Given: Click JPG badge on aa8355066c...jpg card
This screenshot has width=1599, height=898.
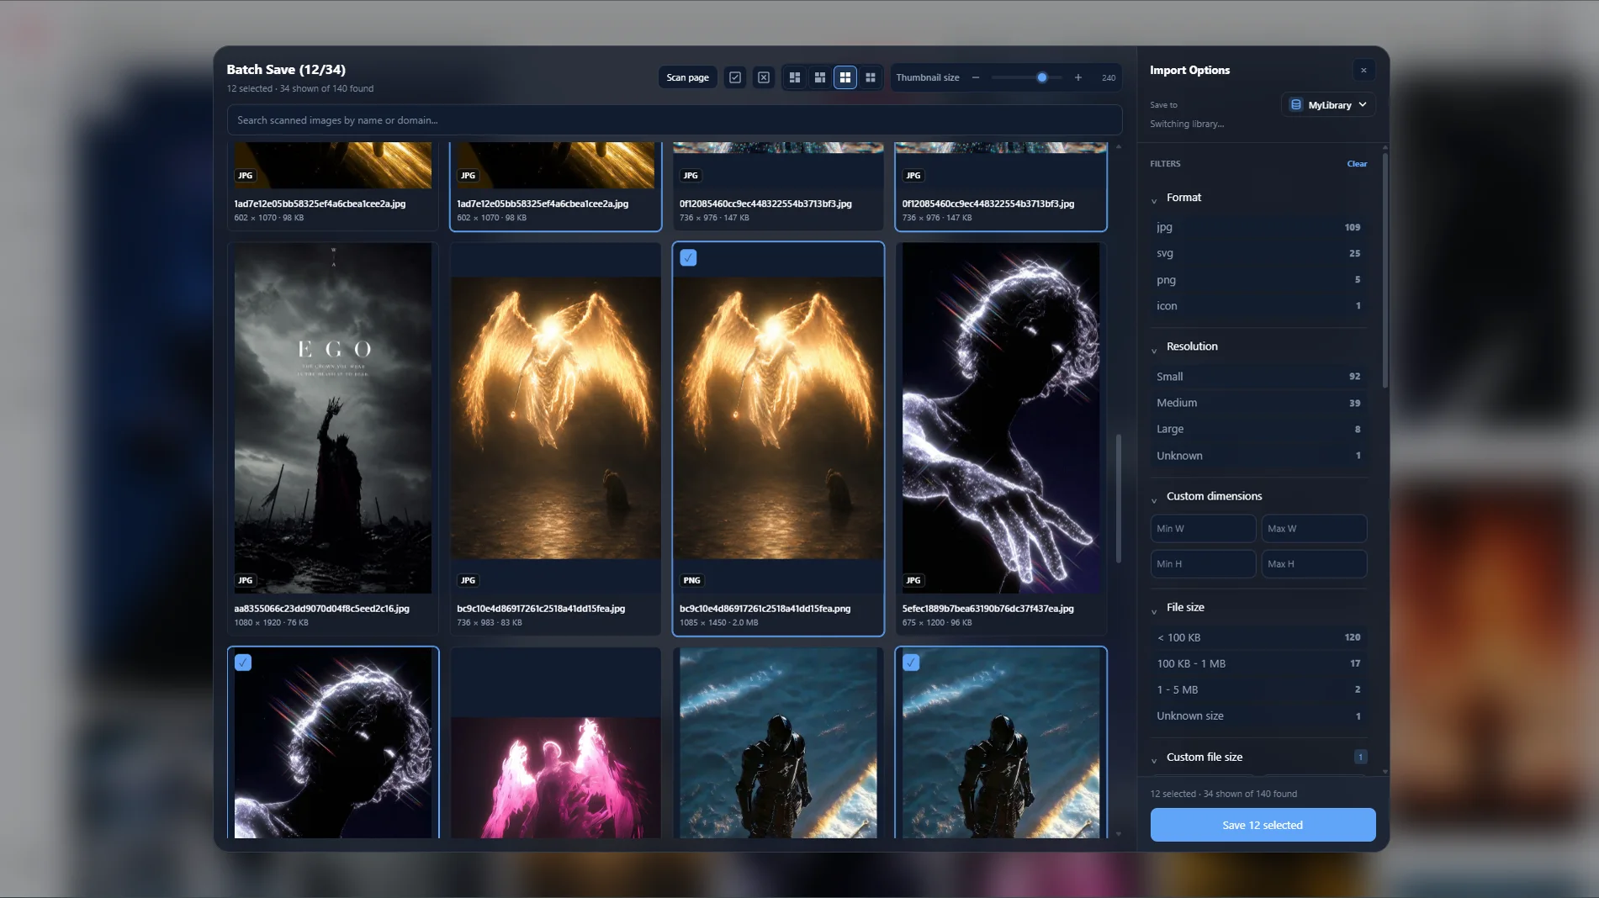Looking at the screenshot, I should coord(246,580).
